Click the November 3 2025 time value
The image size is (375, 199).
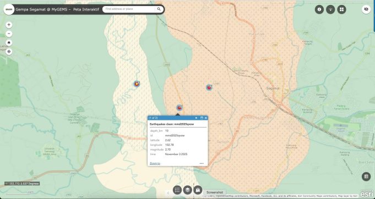click(x=176, y=154)
